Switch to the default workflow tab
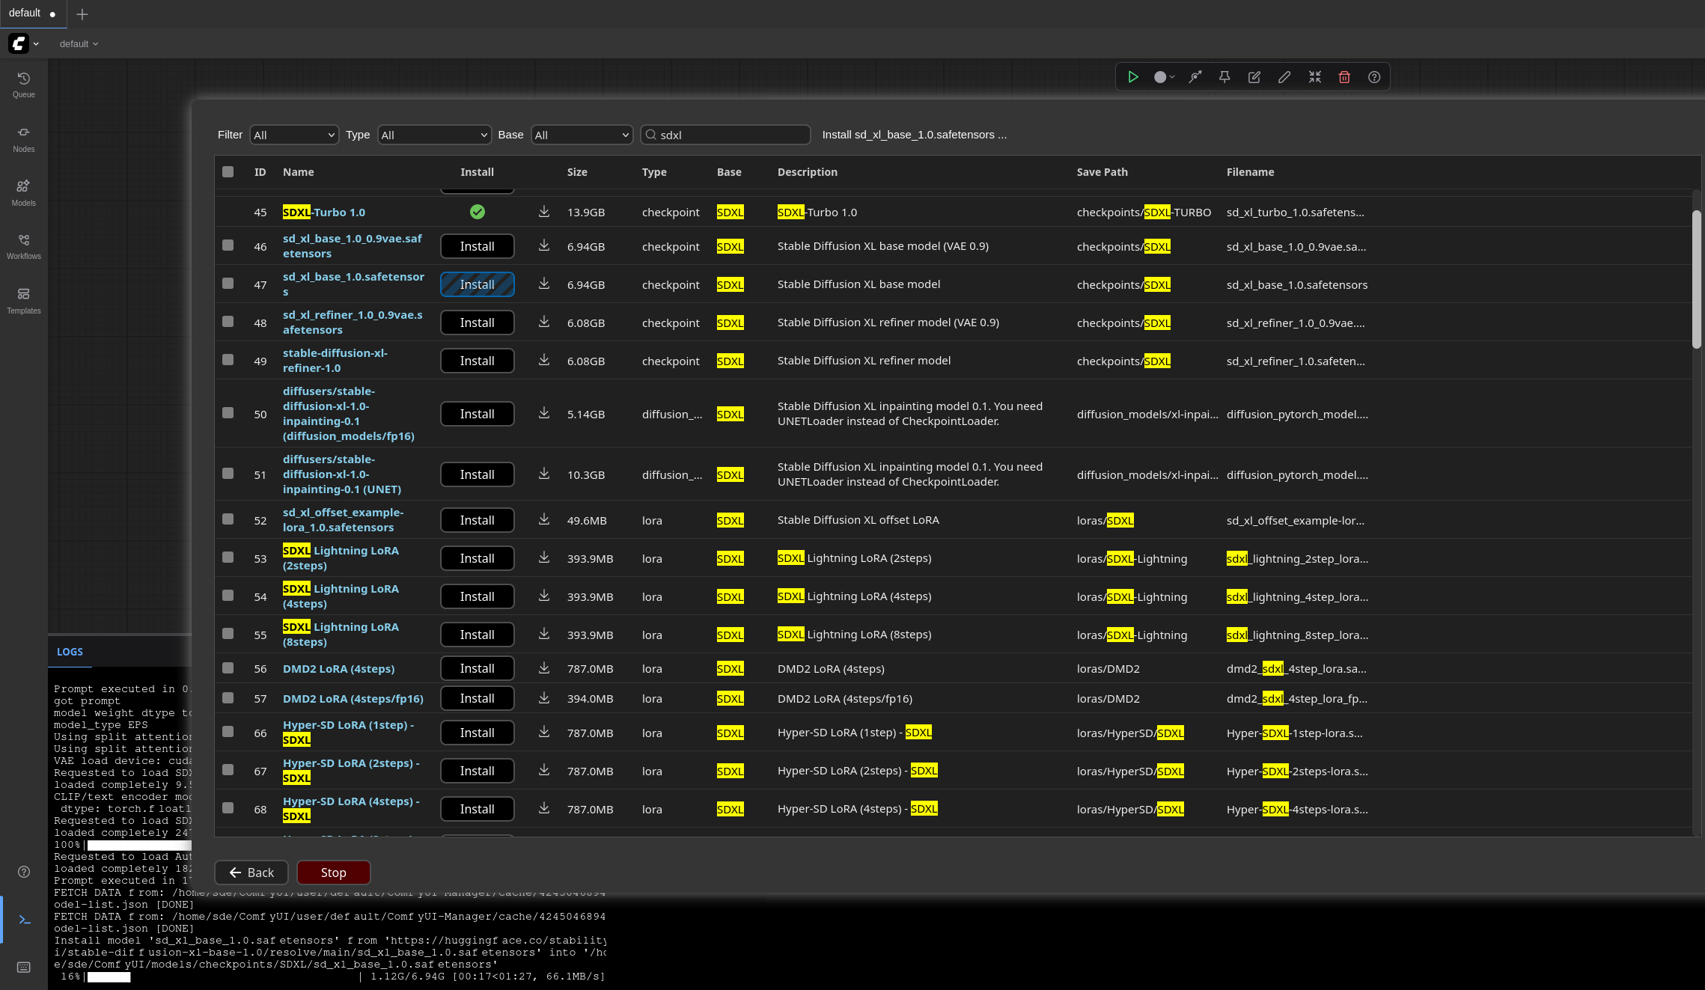Image resolution: width=1705 pixels, height=990 pixels. [33, 13]
